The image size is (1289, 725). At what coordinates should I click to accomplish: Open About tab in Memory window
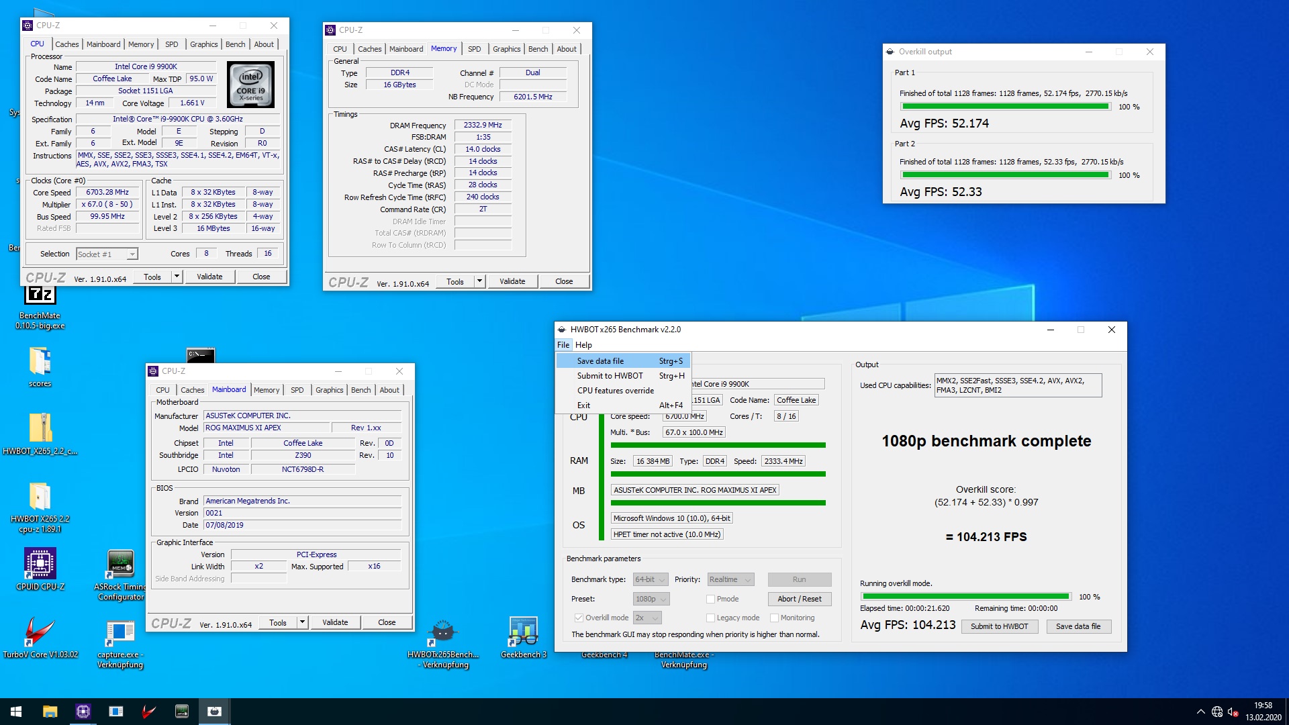567,49
